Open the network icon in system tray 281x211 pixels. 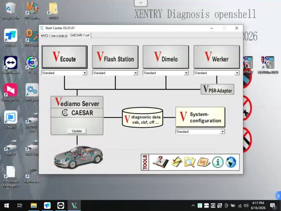(x=239, y=206)
